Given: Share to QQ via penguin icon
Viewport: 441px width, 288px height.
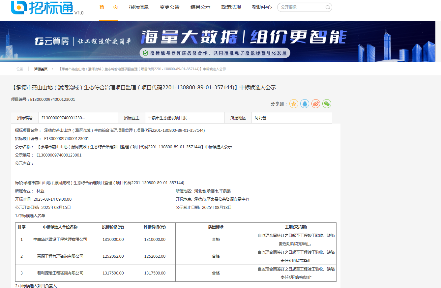Looking at the screenshot, I should coord(305,104).
